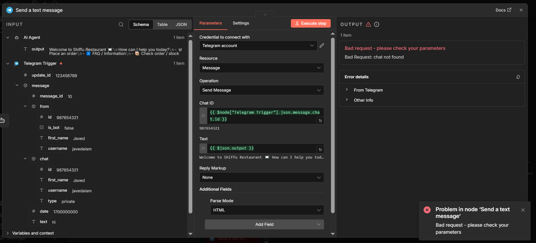Dismiss the error toast notification
Screen dimensions: 536x243
click(523, 210)
